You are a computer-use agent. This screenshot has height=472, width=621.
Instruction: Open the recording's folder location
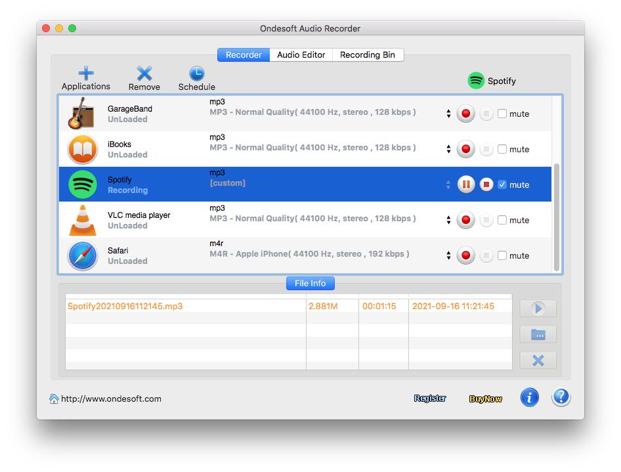point(538,334)
